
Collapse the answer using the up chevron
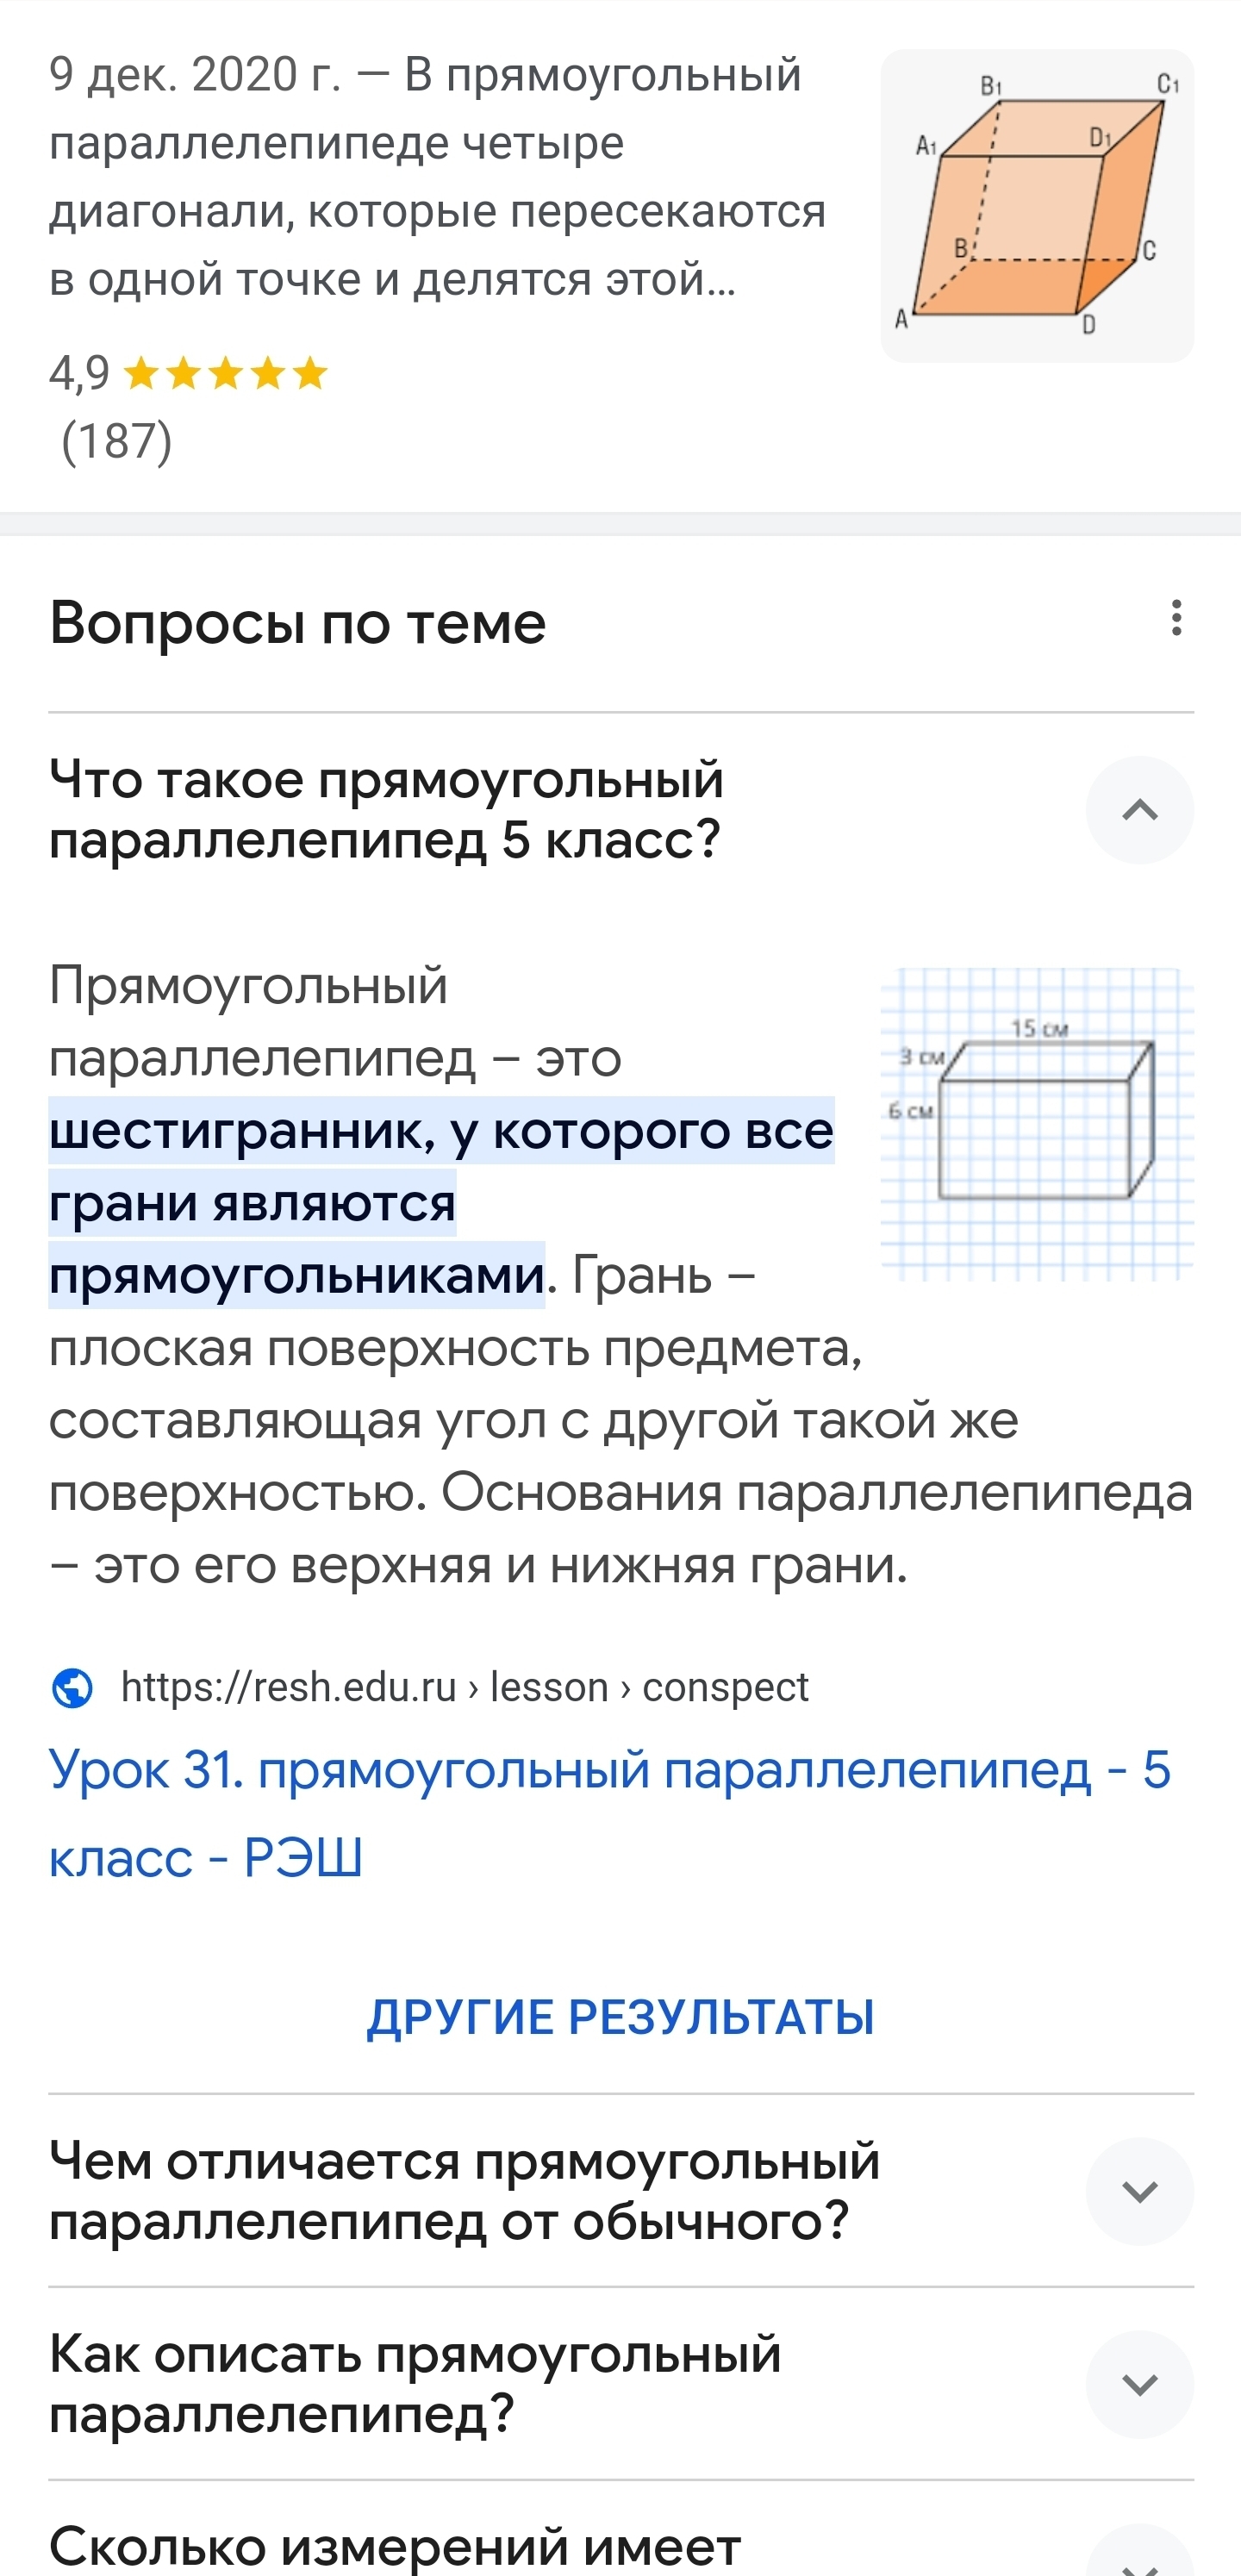pos(1139,810)
